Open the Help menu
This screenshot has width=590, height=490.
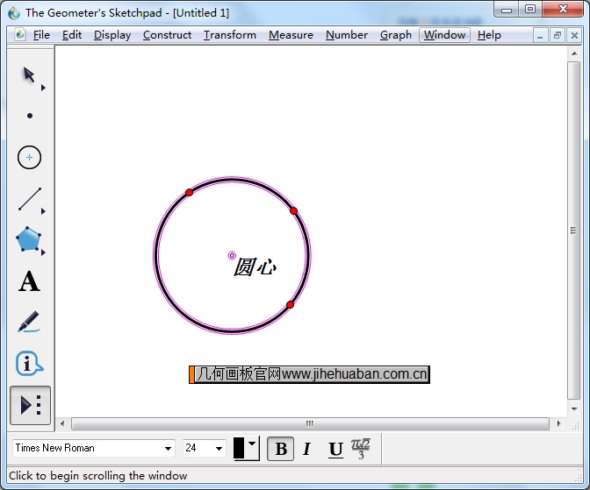(x=489, y=35)
